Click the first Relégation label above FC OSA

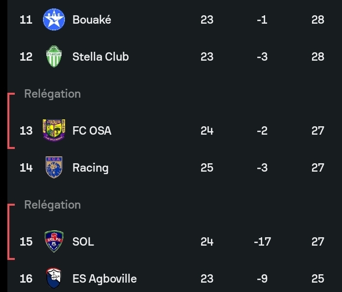(x=52, y=94)
